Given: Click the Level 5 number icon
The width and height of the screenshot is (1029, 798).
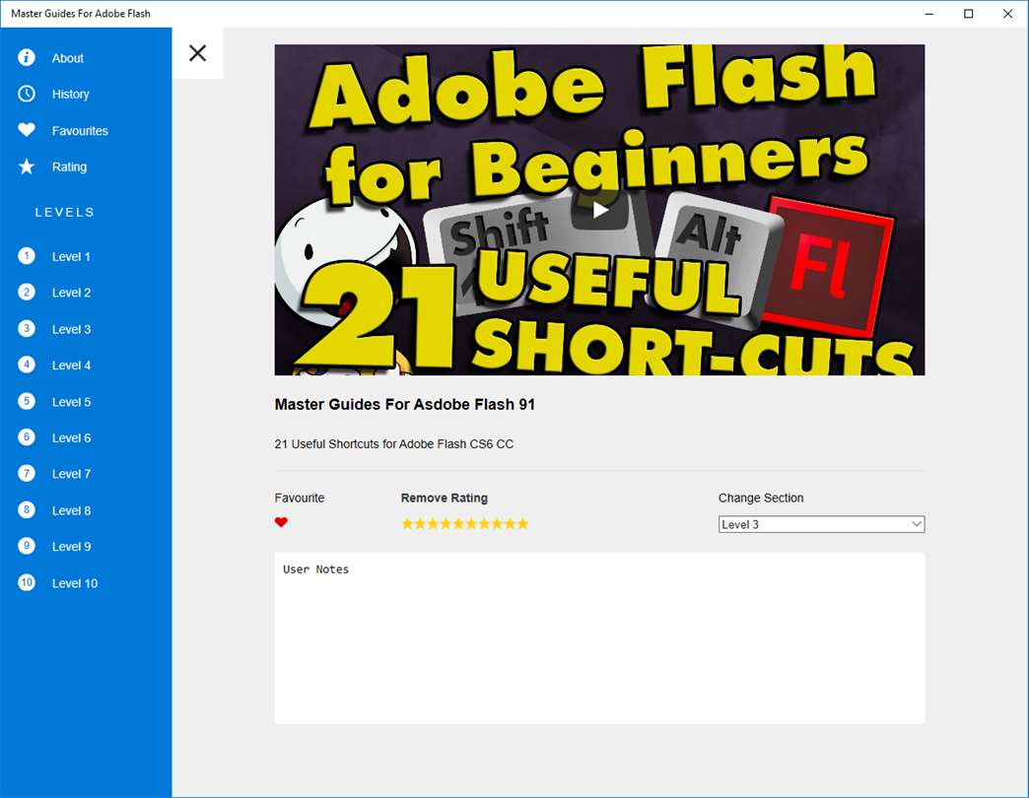Looking at the screenshot, I should coord(27,401).
